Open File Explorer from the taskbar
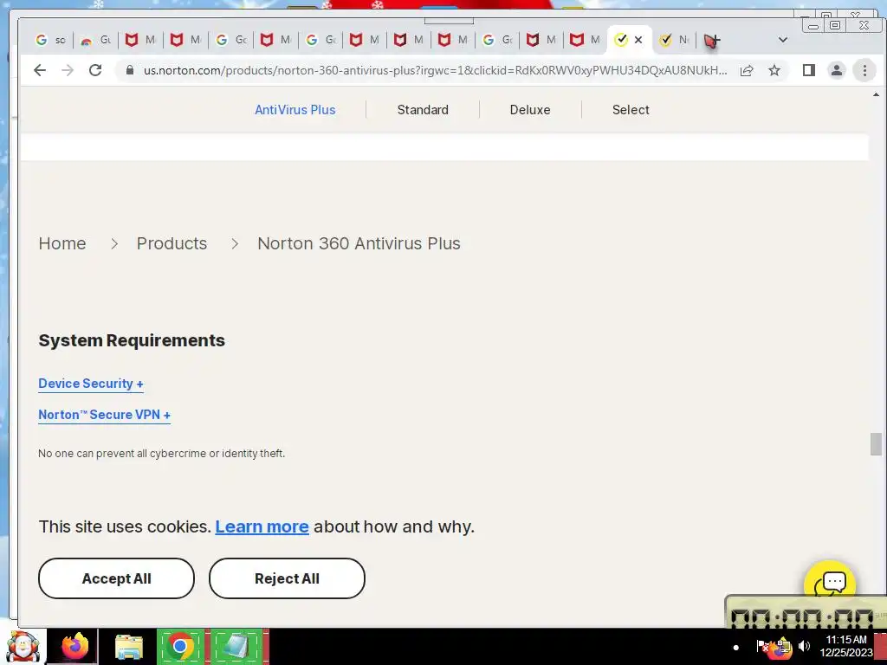The image size is (887, 665). click(x=129, y=647)
